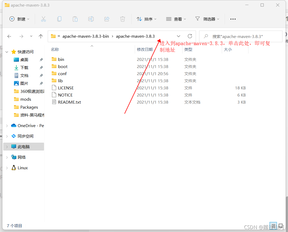
Task: Unpin 桌面 using its pin icon
Action: pyautogui.click(x=41, y=60)
